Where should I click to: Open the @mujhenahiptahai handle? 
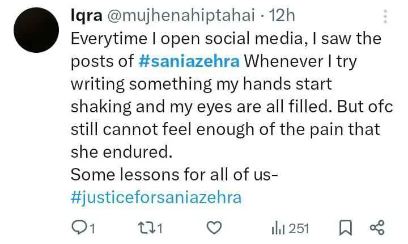[181, 16]
